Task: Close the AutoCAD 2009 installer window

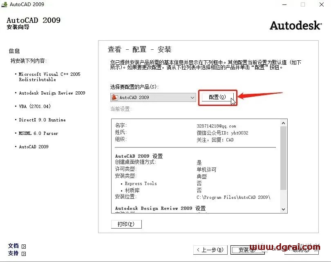Action: 322,4
